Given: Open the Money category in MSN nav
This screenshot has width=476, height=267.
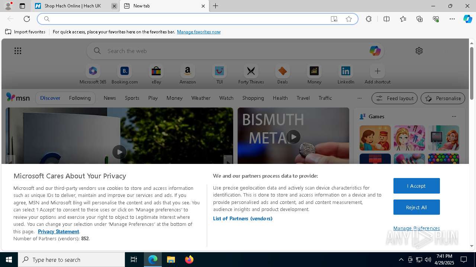Looking at the screenshot, I should pyautogui.click(x=174, y=98).
